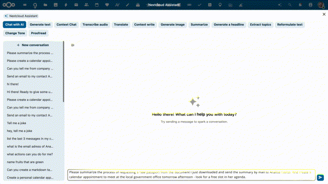Select the Translate task tab
The image size is (328, 184).
point(121,25)
